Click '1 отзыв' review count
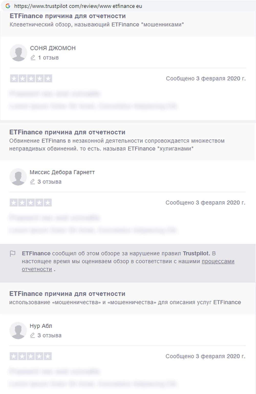Image resolution: width=256 pixels, height=394 pixels. (48, 58)
